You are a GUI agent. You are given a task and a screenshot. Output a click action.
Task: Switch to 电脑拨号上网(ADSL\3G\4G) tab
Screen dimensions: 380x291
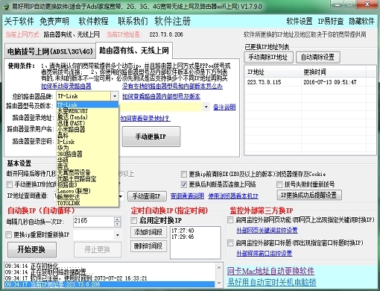50,51
